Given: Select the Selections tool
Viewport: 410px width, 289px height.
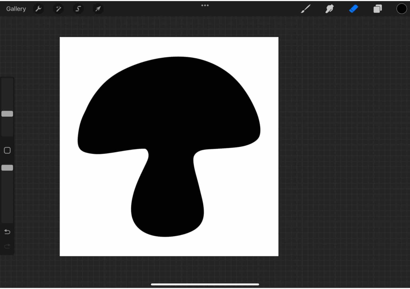Looking at the screenshot, I should tap(78, 9).
